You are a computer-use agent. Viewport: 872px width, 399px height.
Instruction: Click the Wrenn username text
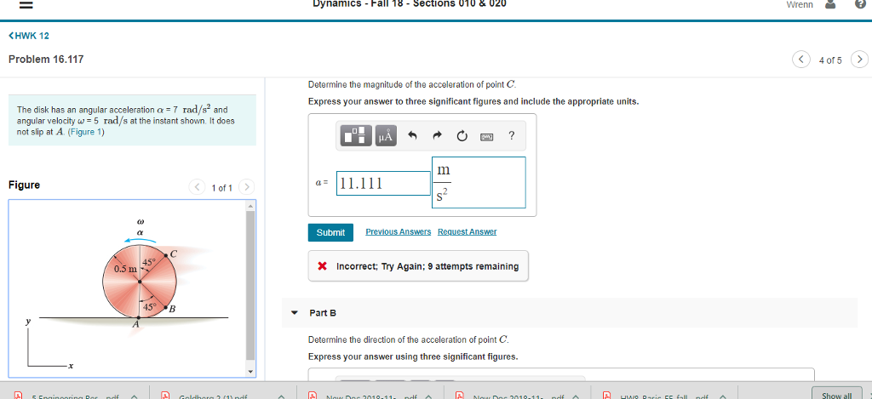pos(800,4)
